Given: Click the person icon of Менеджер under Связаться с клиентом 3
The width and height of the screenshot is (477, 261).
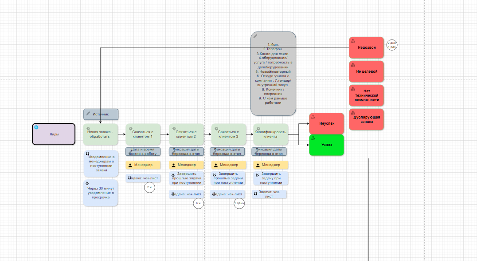Looking at the screenshot, I should [216, 165].
